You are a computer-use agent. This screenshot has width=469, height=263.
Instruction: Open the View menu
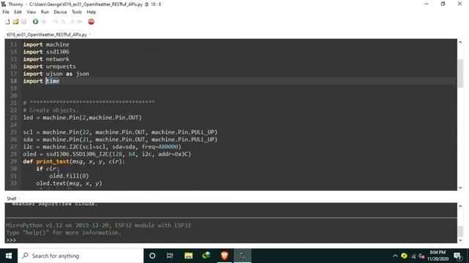[31, 12]
